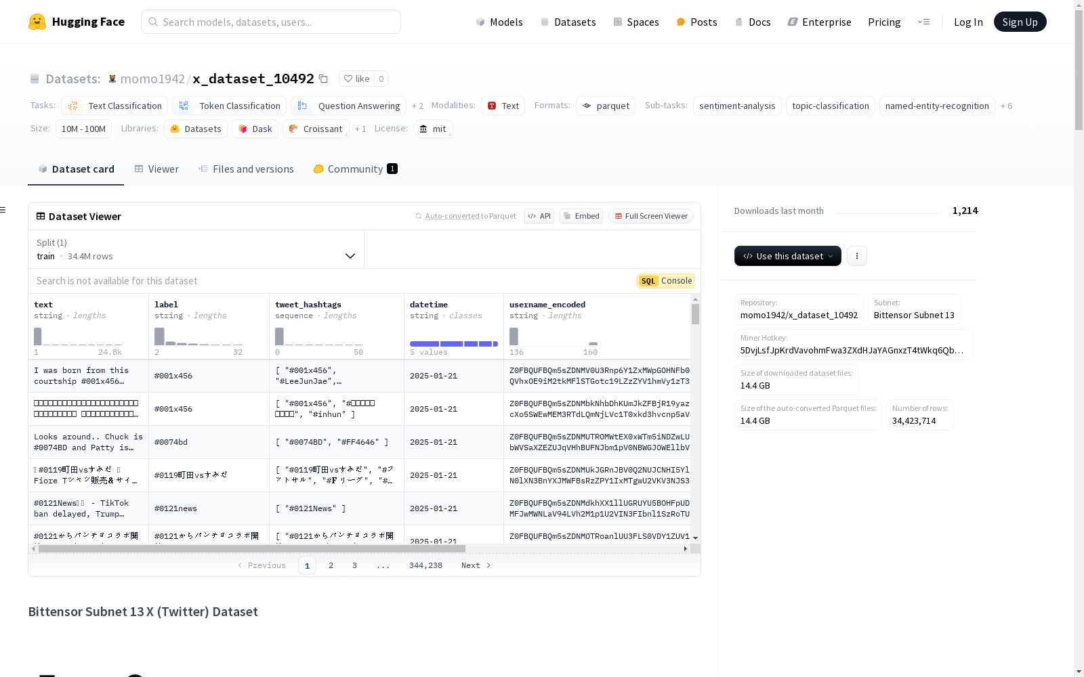The width and height of the screenshot is (1084, 677).
Task: Click the 10M - 100M size tag
Action: coord(83,129)
